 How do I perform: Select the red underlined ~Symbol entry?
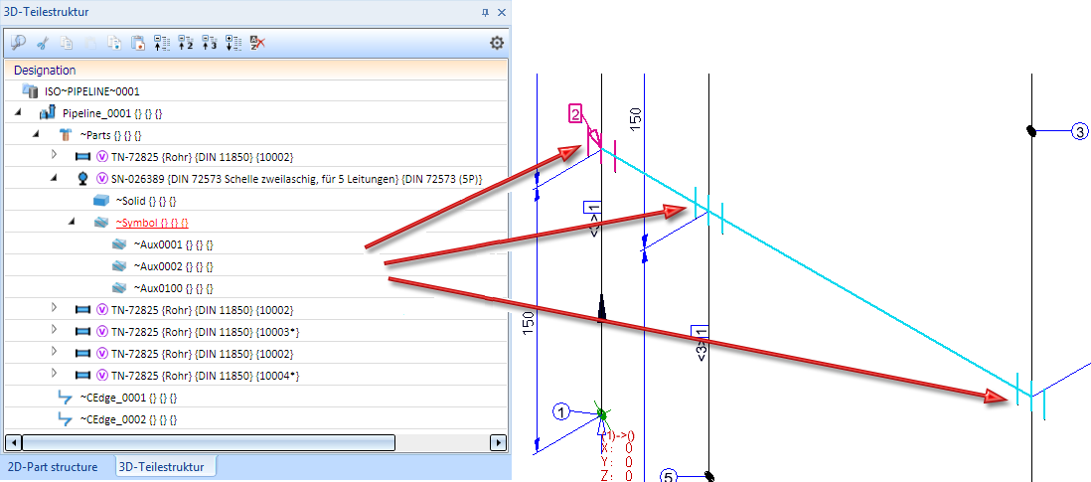click(152, 224)
